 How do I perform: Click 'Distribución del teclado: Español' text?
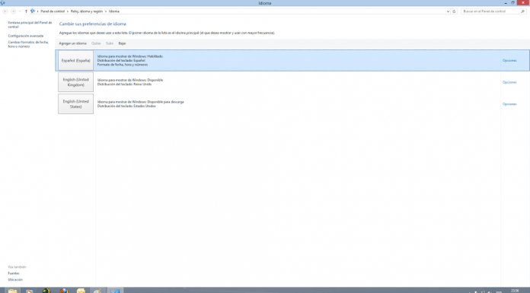[x=121, y=60]
